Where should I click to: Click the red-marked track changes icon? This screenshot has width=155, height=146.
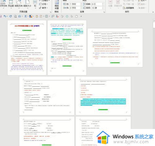point(57,16)
